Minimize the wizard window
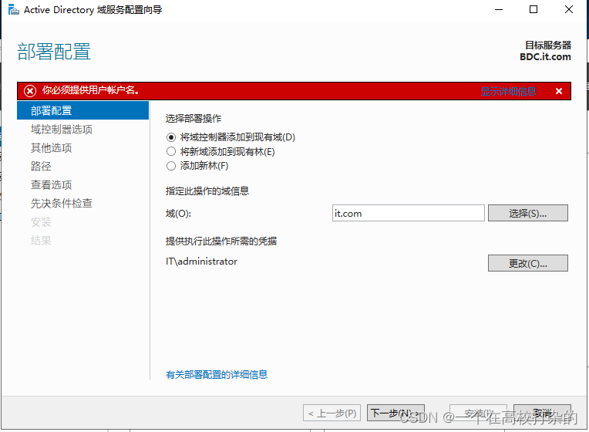 point(499,9)
